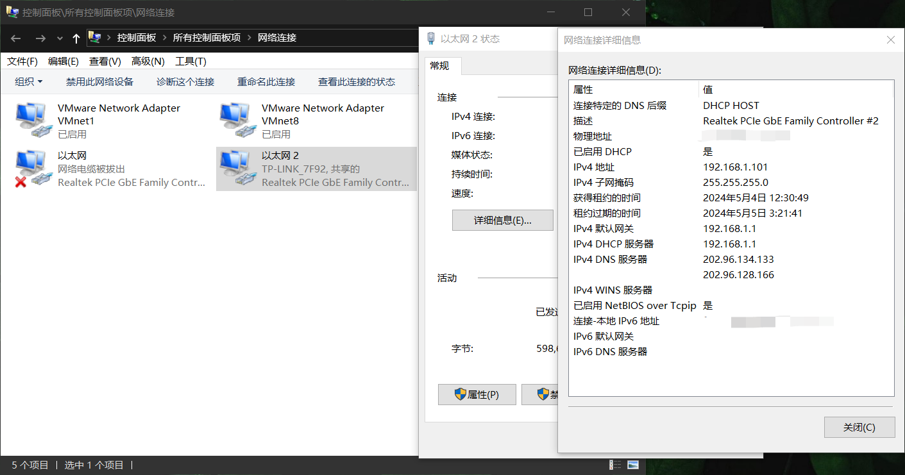This screenshot has width=905, height=475.
Task: Switch to details view in status bar
Action: pyautogui.click(x=615, y=465)
